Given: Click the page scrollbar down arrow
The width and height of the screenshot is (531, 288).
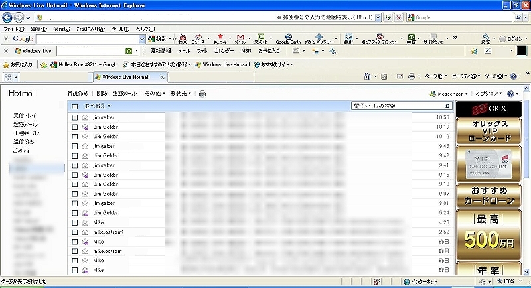Looking at the screenshot, I should [526, 272].
